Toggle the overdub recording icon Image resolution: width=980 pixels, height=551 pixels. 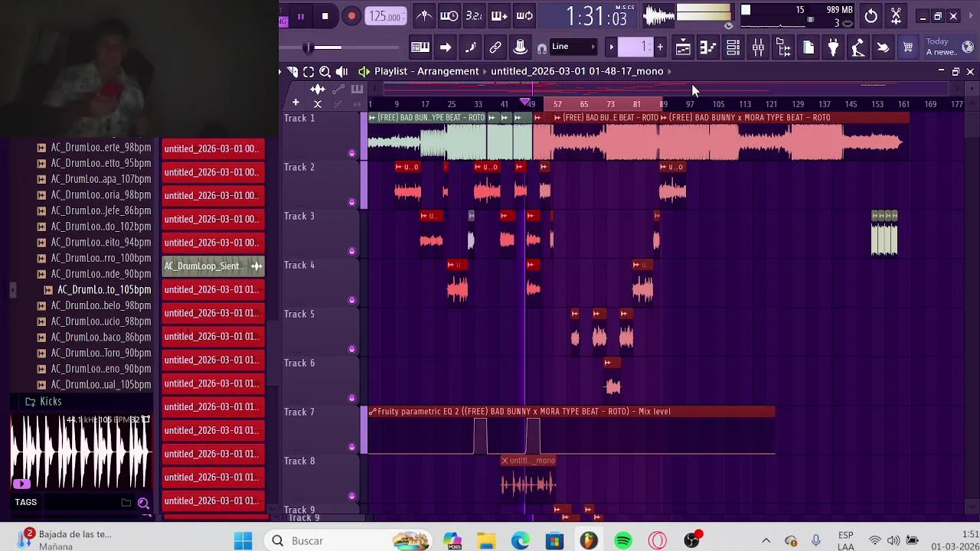pos(499,16)
